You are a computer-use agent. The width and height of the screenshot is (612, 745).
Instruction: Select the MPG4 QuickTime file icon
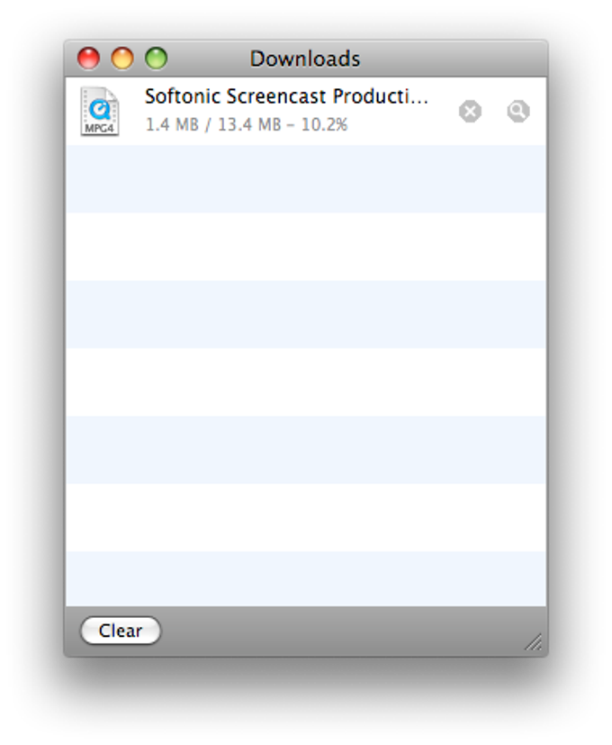pos(99,112)
